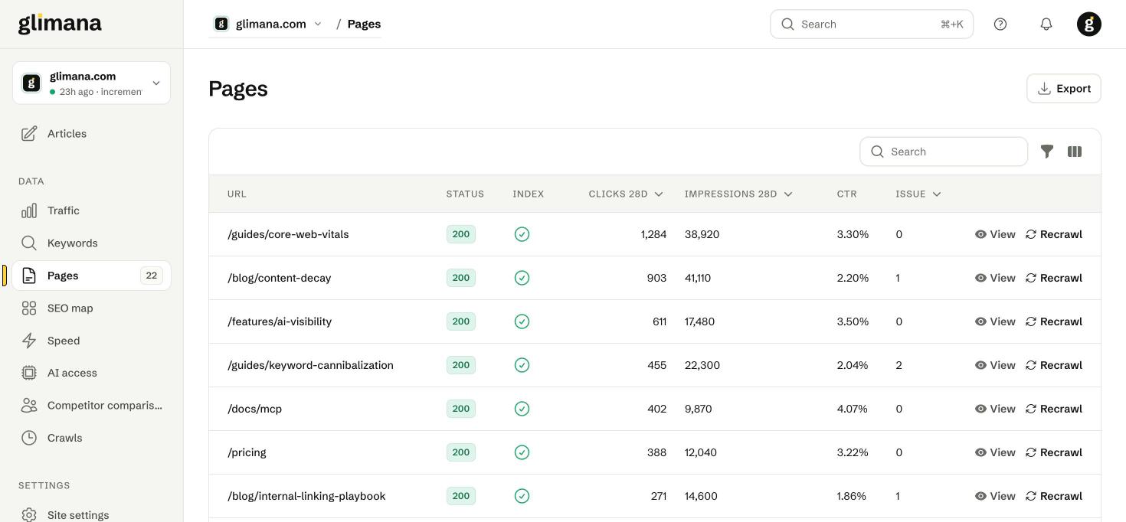Recrawl /pricing
The width and height of the screenshot is (1126, 522).
point(1054,452)
